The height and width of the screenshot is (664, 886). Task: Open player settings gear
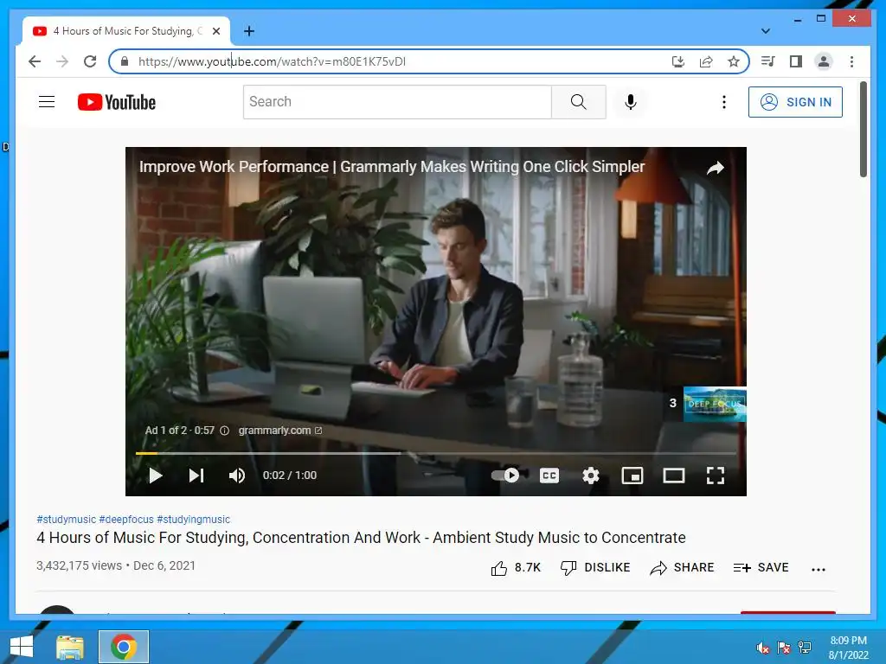590,476
